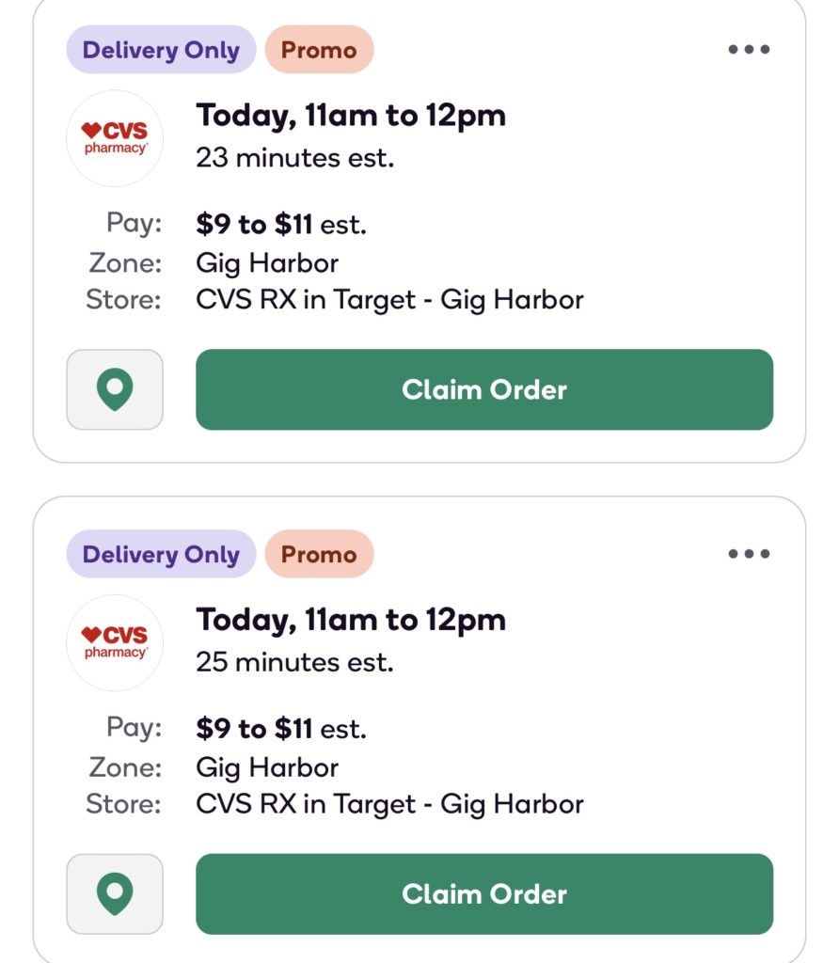
Task: Tap the Promo badge on the second order
Action: (x=320, y=554)
